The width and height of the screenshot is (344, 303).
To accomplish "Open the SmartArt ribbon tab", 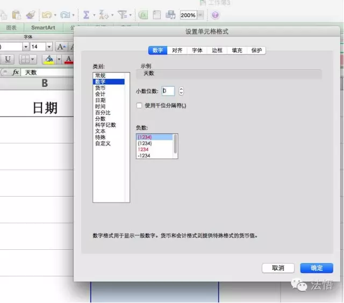I will 43,27.
